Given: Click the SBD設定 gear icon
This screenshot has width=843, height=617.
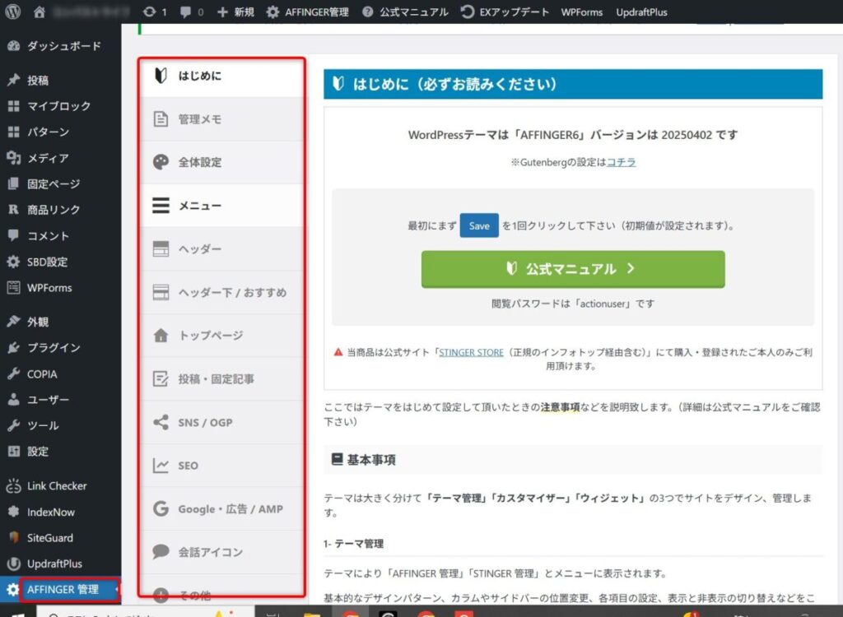Looking at the screenshot, I should click(x=13, y=262).
